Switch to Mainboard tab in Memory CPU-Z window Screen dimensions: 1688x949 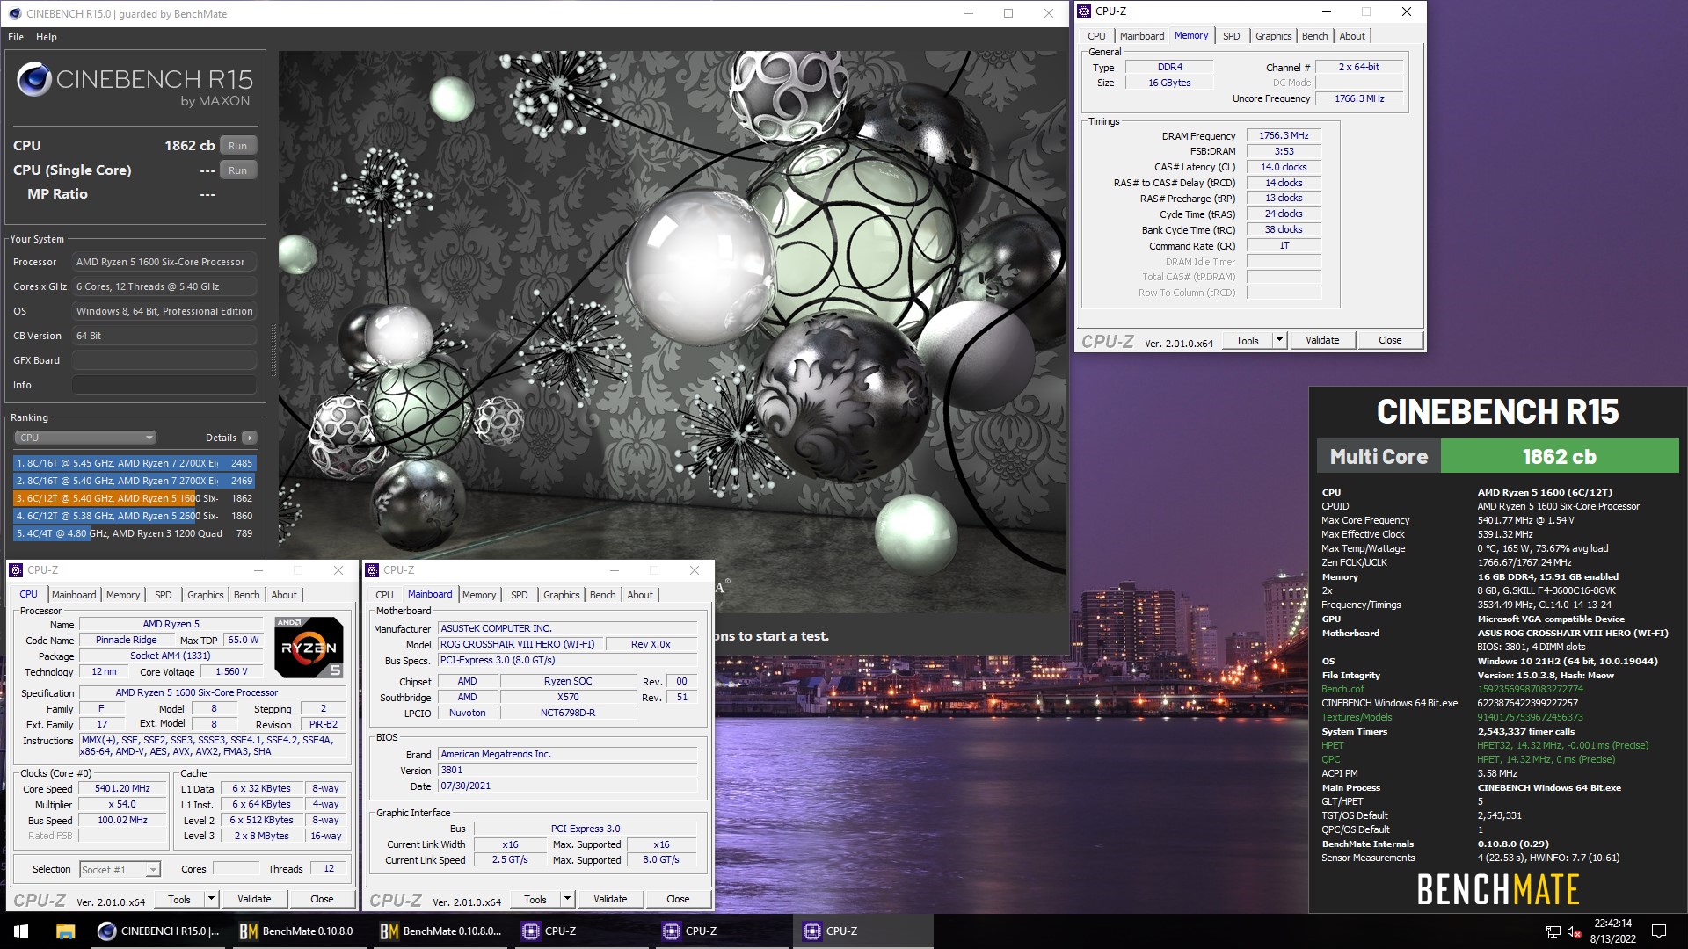point(1141,36)
